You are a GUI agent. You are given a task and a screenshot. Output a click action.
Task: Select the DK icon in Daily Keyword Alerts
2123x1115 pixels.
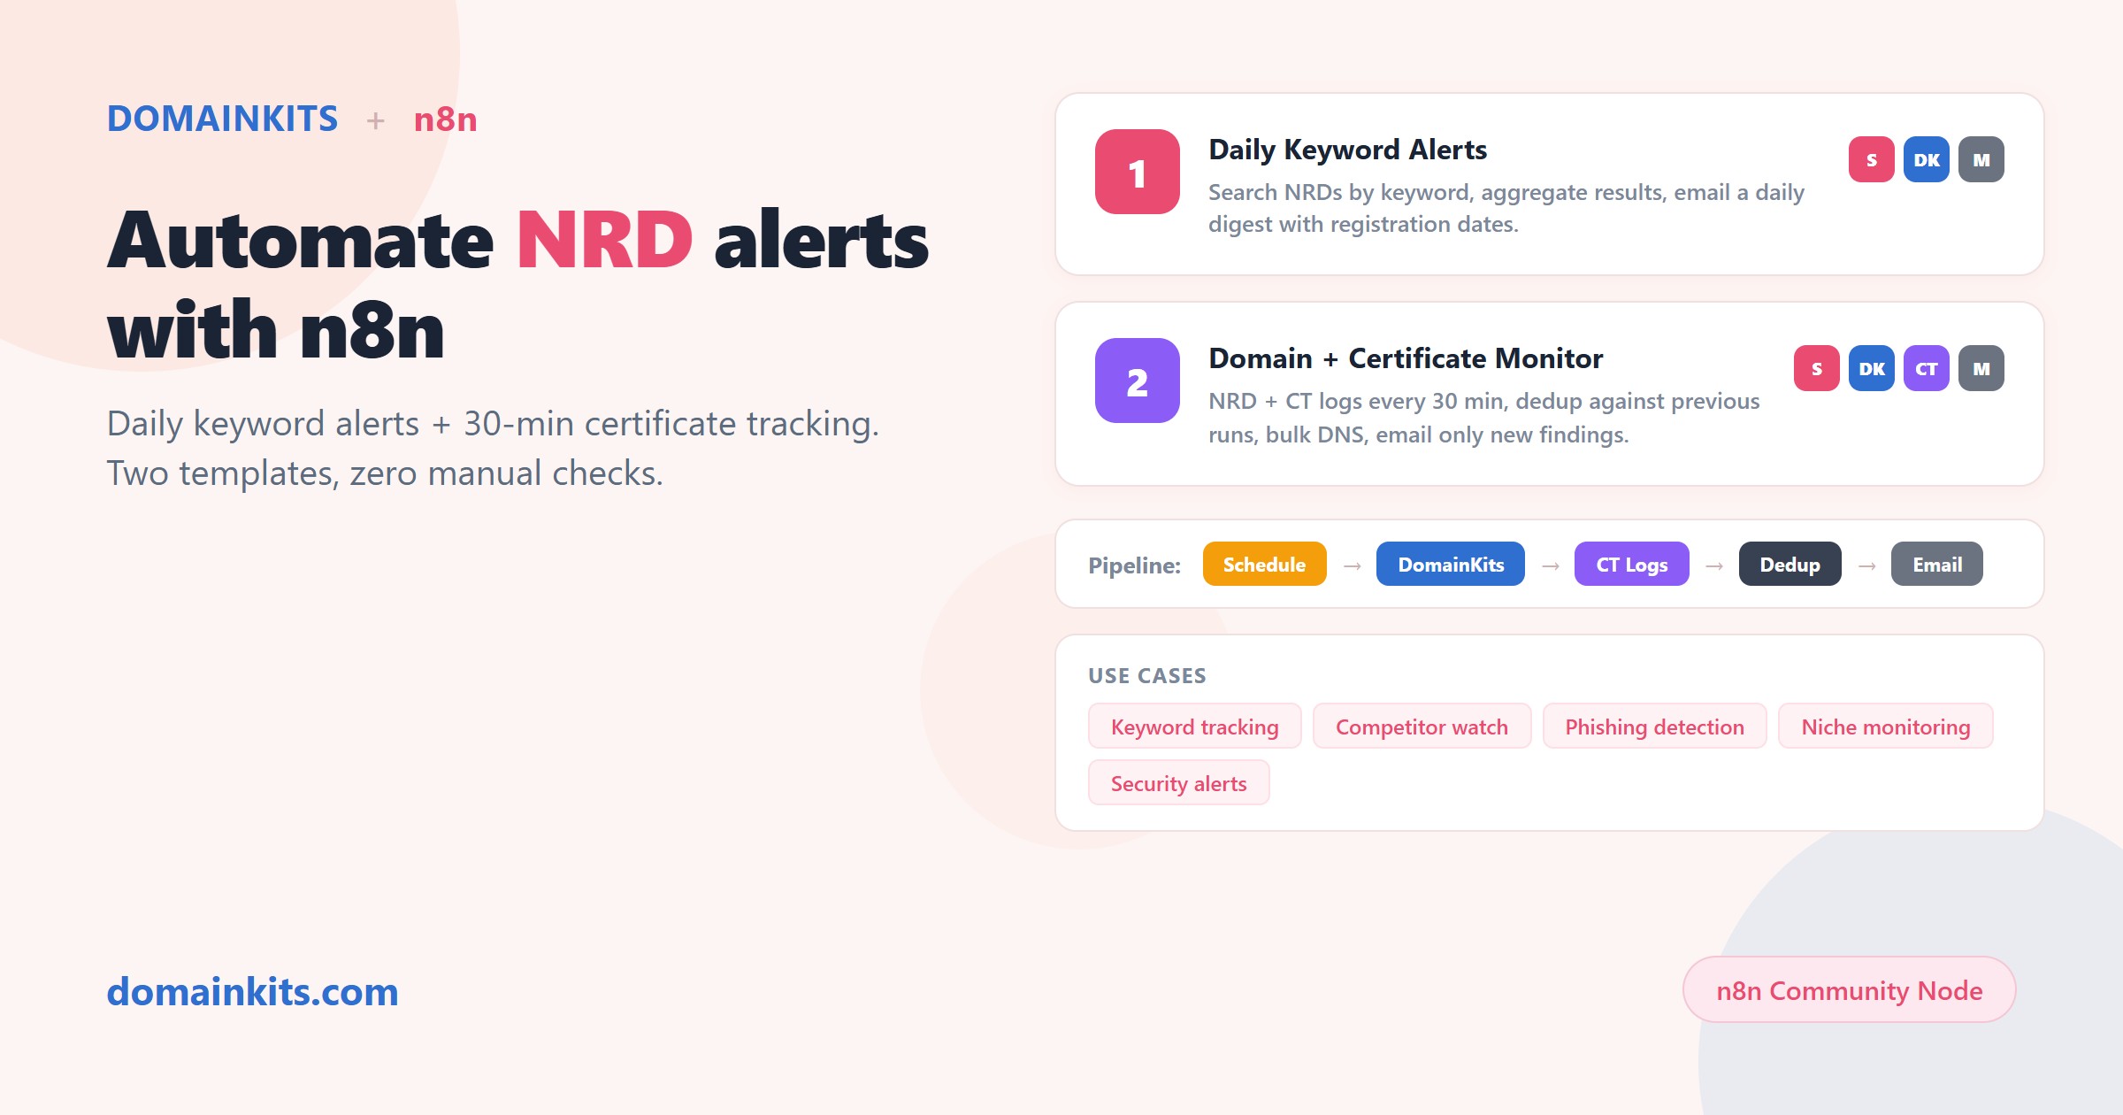tap(1926, 159)
